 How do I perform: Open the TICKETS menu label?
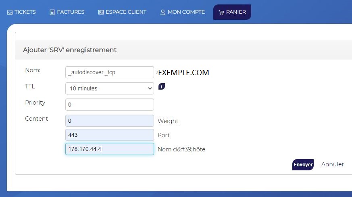pyautogui.click(x=25, y=12)
